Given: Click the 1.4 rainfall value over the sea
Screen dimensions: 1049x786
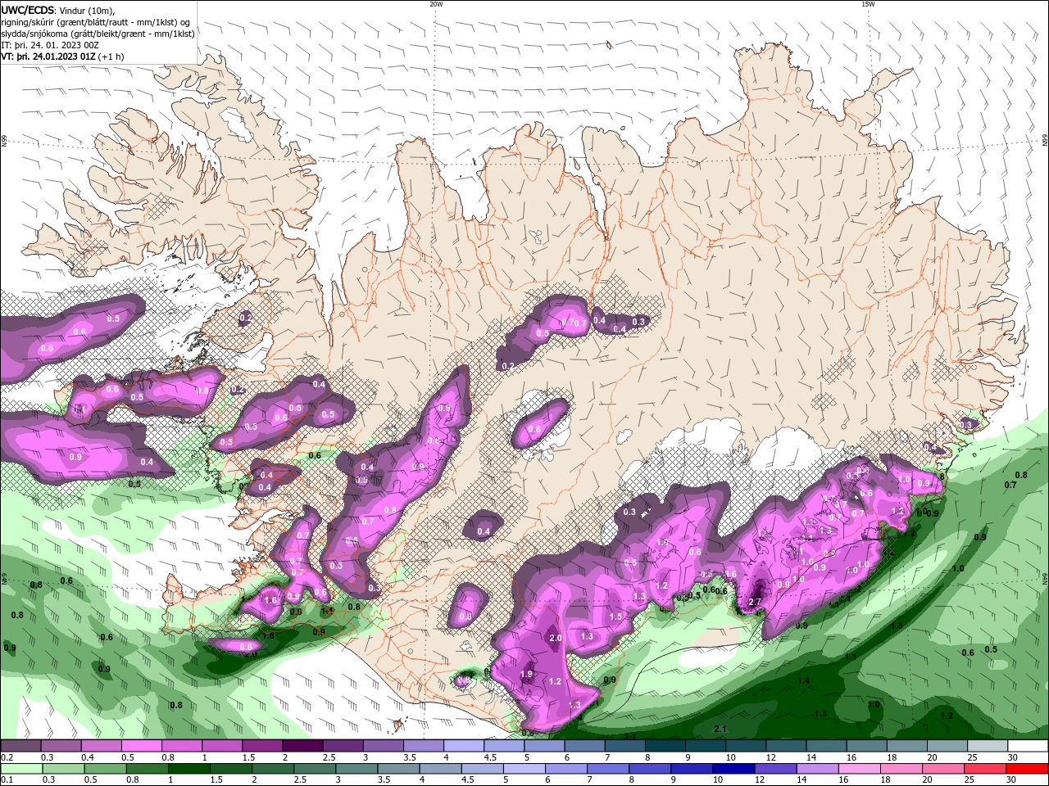Looking at the screenshot, I should click(x=803, y=680).
